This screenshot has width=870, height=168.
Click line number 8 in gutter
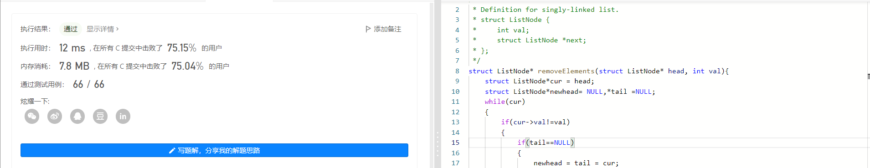(457, 71)
